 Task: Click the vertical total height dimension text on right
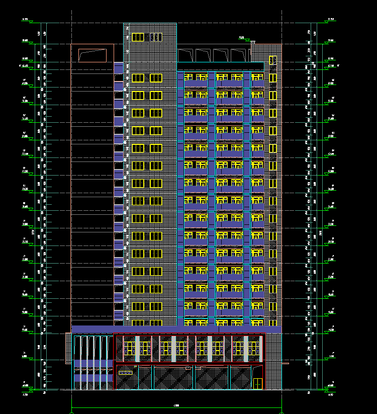tap(321, 232)
